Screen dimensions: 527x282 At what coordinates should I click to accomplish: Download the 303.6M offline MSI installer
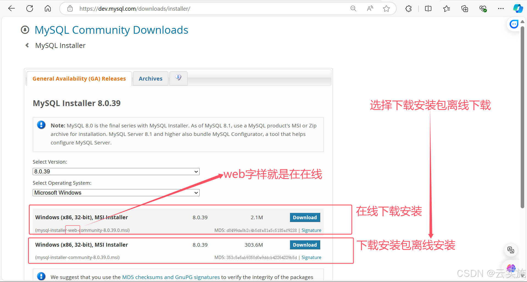click(x=305, y=245)
